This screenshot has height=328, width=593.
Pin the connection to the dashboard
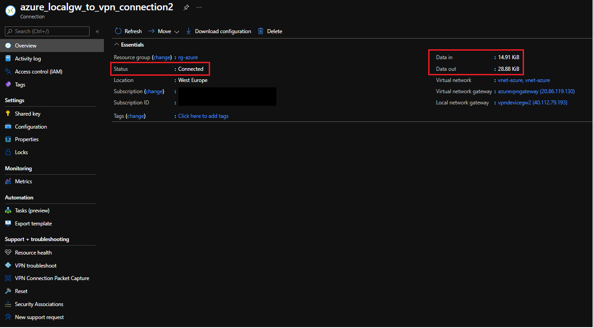[186, 8]
